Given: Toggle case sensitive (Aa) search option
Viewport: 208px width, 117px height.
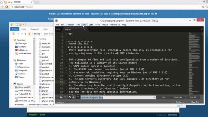Looking at the screenshot, I should (x=61, y=97).
